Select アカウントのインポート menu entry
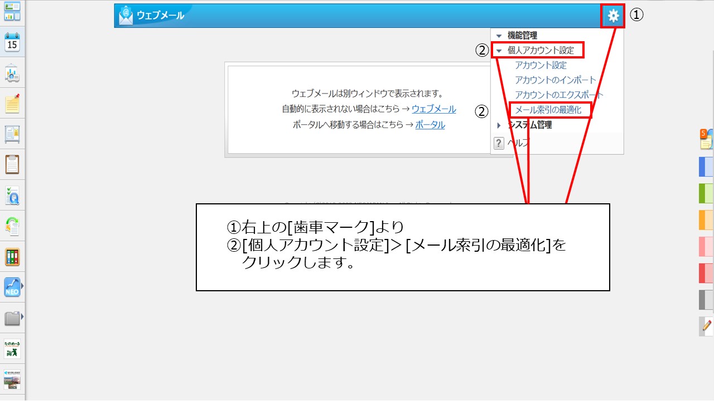The image size is (714, 401). click(x=556, y=80)
